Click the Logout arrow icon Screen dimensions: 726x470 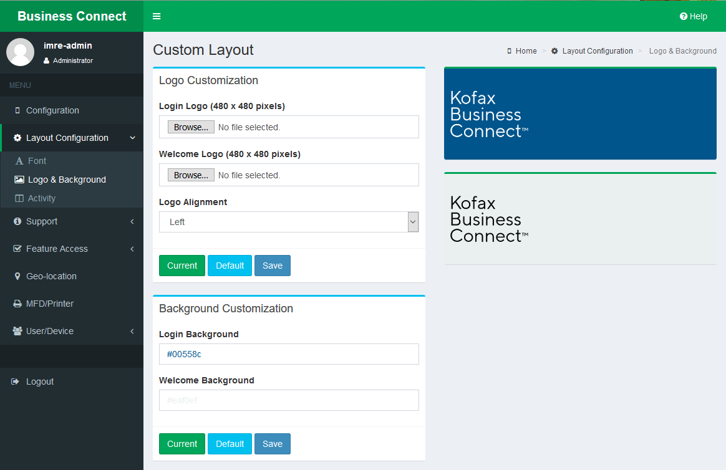tap(16, 381)
